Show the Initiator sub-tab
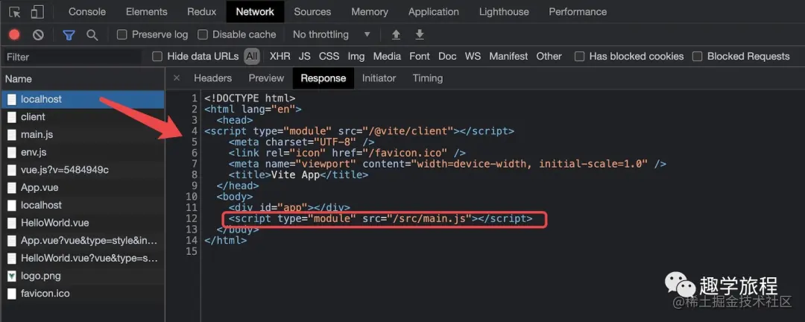 click(x=379, y=78)
